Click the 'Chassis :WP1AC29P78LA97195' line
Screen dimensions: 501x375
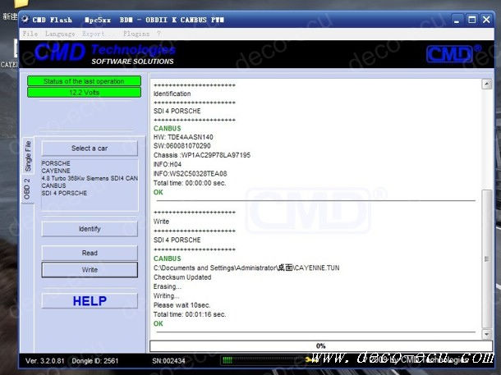[202, 155]
